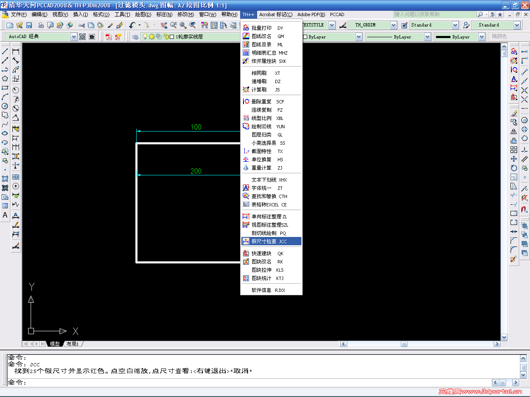530x397 pixels.
Task: Select the Radius Dimension tool
Action: tap(16, 90)
